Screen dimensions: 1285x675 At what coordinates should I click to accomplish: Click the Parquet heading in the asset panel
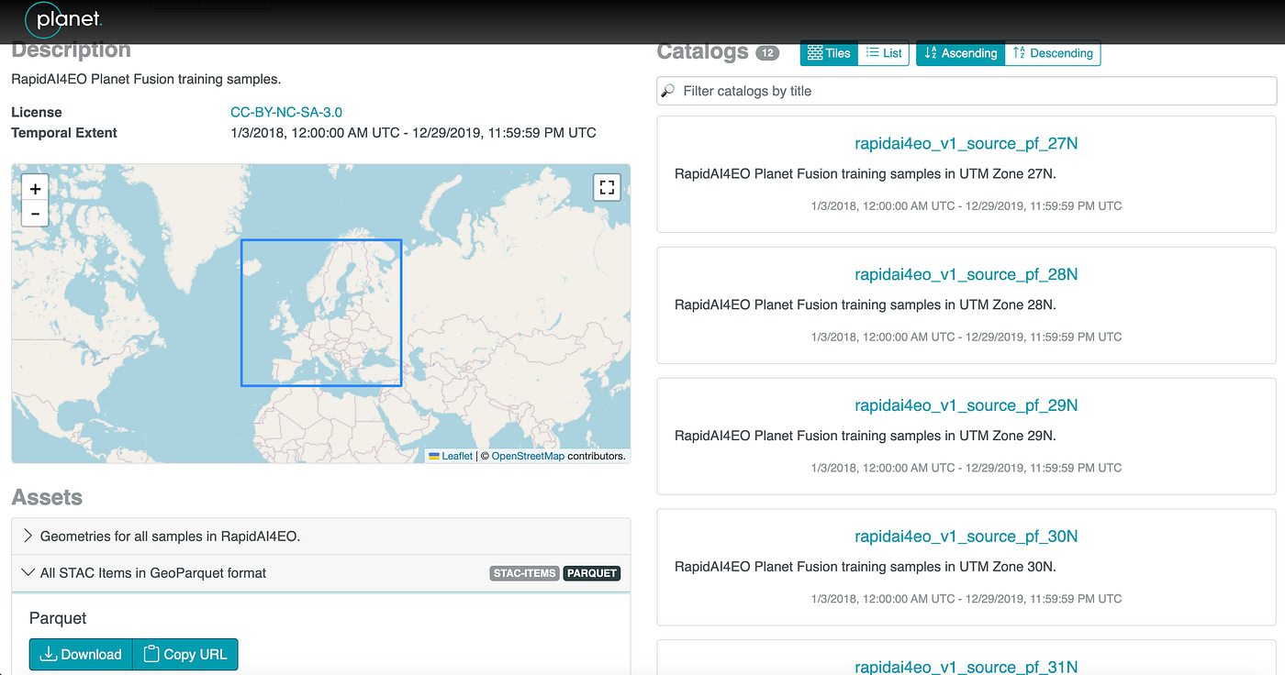click(58, 619)
